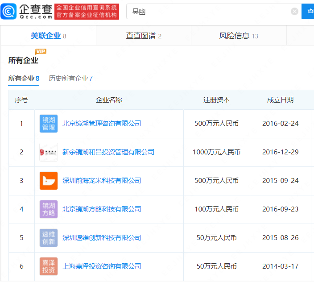Image resolution: width=314 pixels, height=282 pixels.
Task: Click the 成立日期 column header
Action: pyautogui.click(x=280, y=100)
